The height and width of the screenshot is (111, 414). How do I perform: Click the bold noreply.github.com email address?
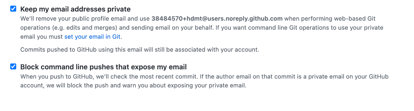click(x=217, y=19)
